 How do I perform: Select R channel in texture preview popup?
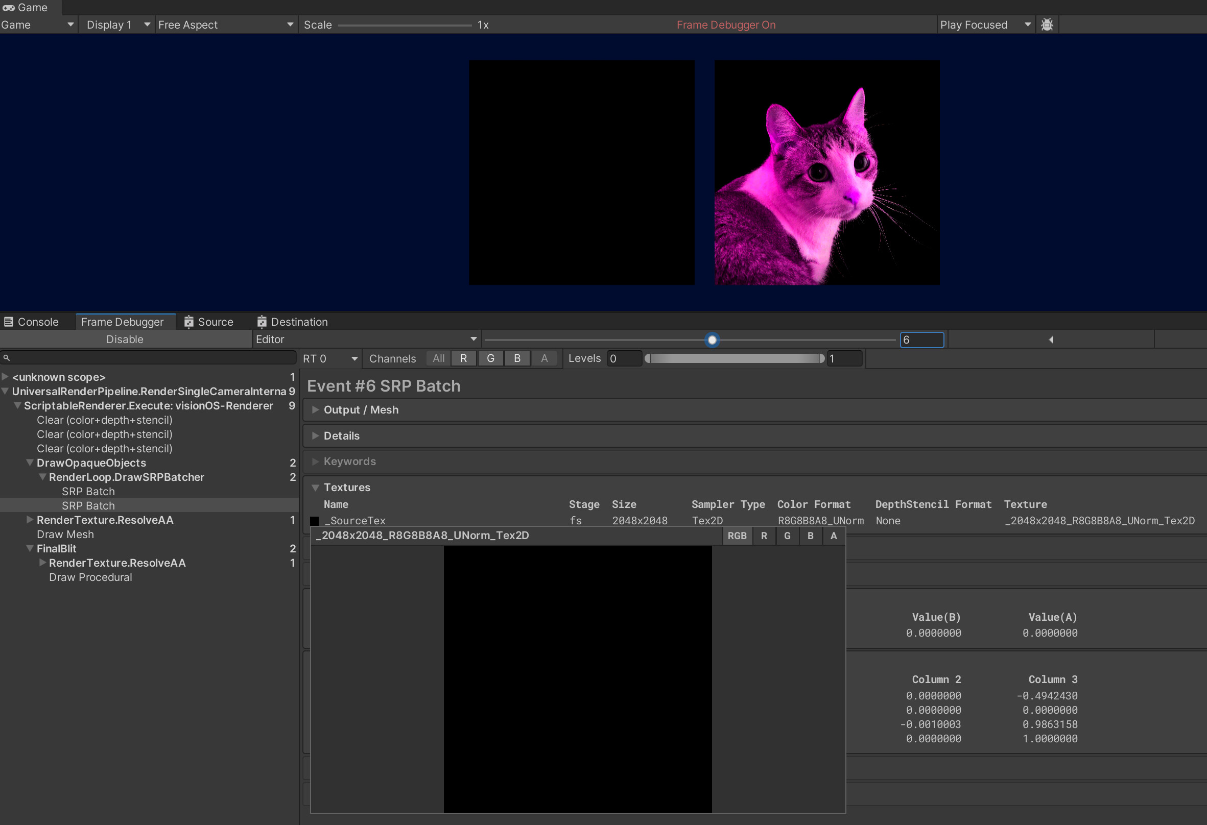coord(764,536)
